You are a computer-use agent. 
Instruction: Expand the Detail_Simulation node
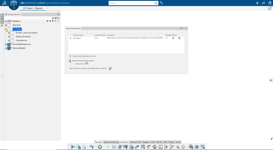coord(9,37)
